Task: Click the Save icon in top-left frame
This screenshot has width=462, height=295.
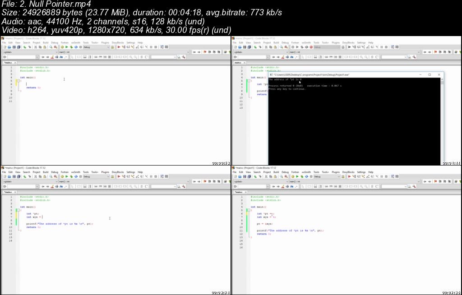Action: click(x=14, y=47)
